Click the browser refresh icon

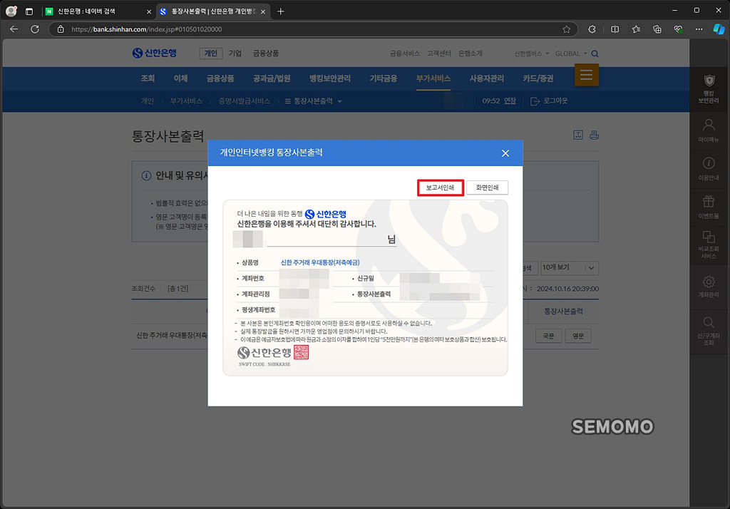tap(35, 29)
